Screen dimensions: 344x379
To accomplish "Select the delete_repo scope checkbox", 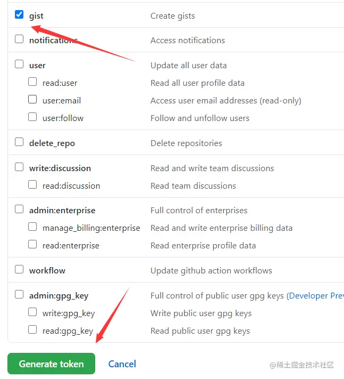I will pyautogui.click(x=19, y=142).
